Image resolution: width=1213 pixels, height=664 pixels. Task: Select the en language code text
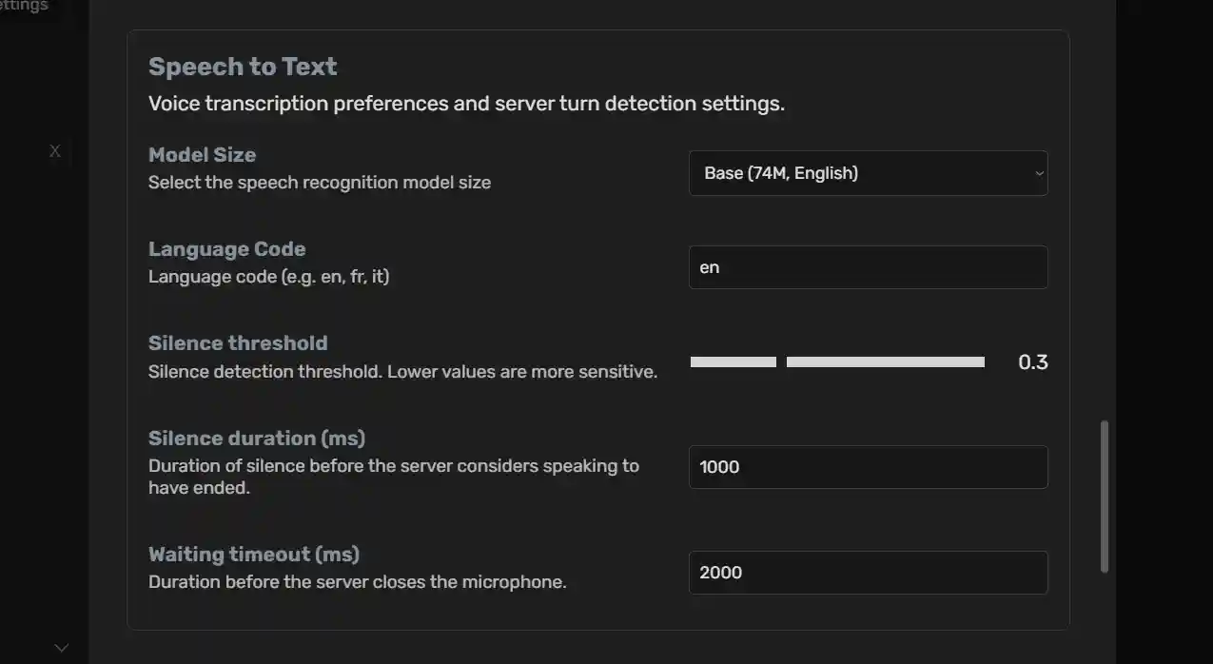(x=709, y=267)
